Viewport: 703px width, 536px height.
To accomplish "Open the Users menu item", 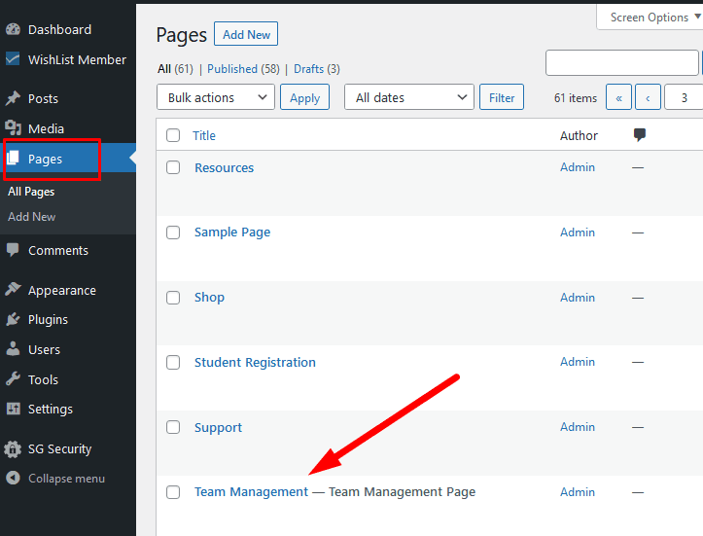I will coord(44,349).
